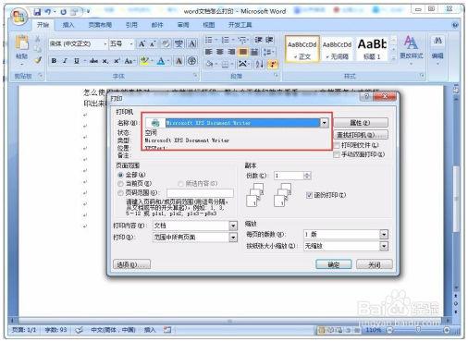Enable the print to file checkbox
The height and width of the screenshot is (342, 468).
click(337, 145)
